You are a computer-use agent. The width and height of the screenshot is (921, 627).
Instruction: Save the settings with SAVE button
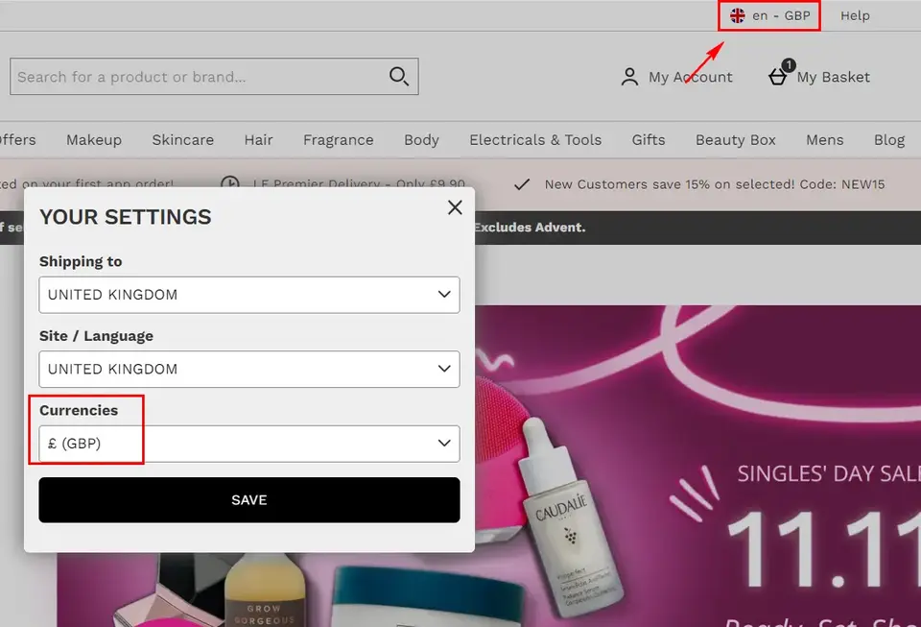[249, 500]
